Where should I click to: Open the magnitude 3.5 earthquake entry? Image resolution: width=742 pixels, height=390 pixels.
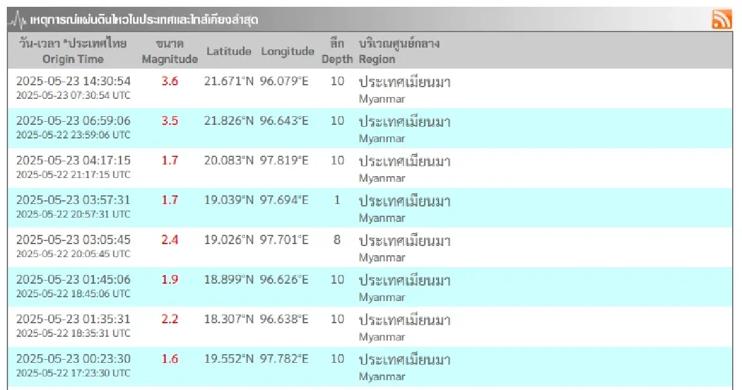pos(170,122)
